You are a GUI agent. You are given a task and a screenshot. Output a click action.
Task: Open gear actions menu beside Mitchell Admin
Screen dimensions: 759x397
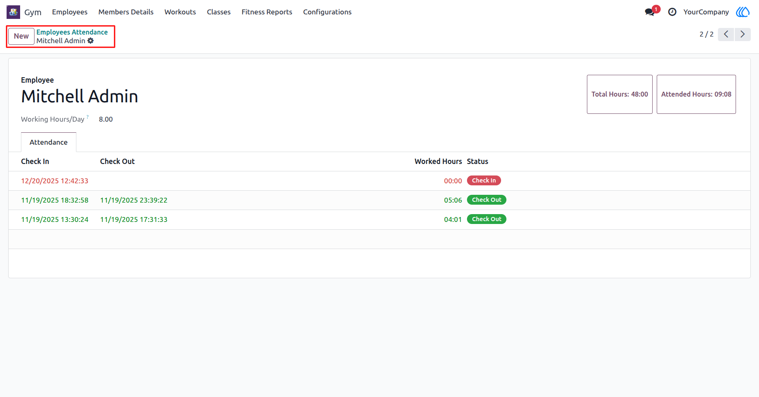(x=91, y=41)
